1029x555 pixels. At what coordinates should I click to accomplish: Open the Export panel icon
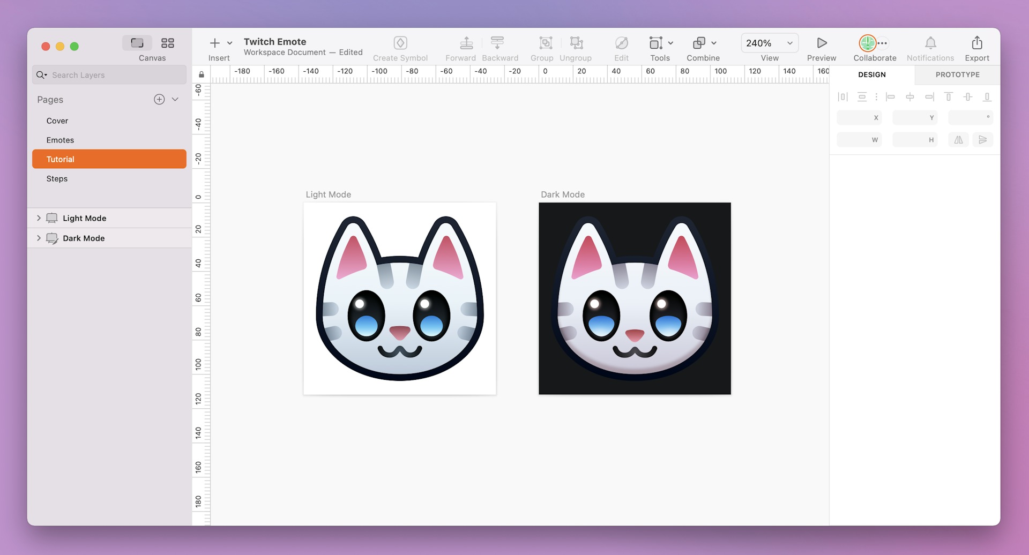[976, 43]
